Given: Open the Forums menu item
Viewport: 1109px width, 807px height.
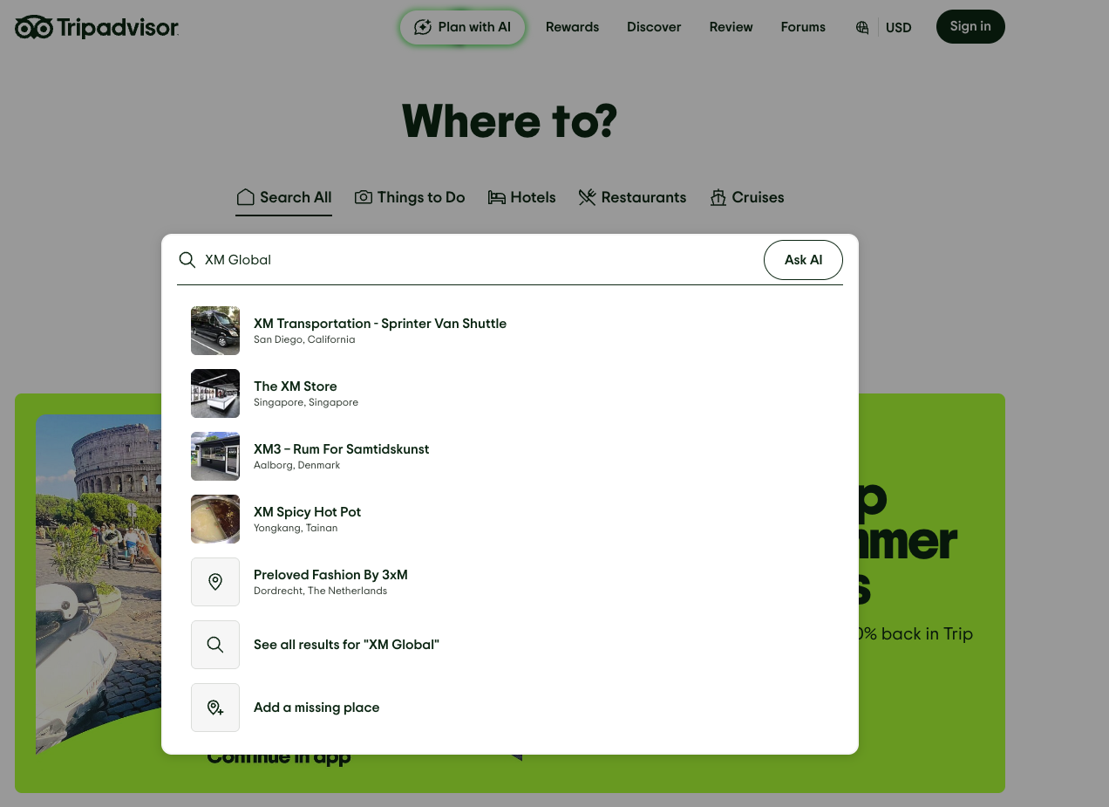Looking at the screenshot, I should click(803, 27).
